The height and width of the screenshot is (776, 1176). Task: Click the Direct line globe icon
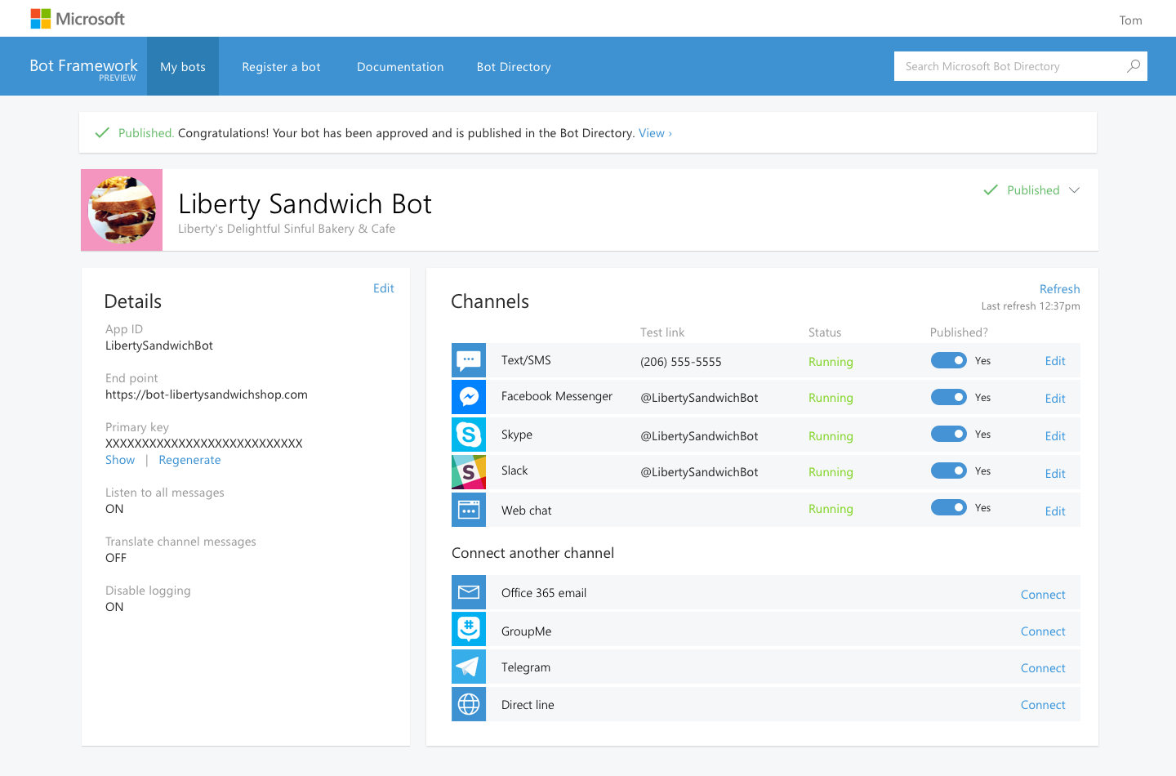pyautogui.click(x=469, y=704)
